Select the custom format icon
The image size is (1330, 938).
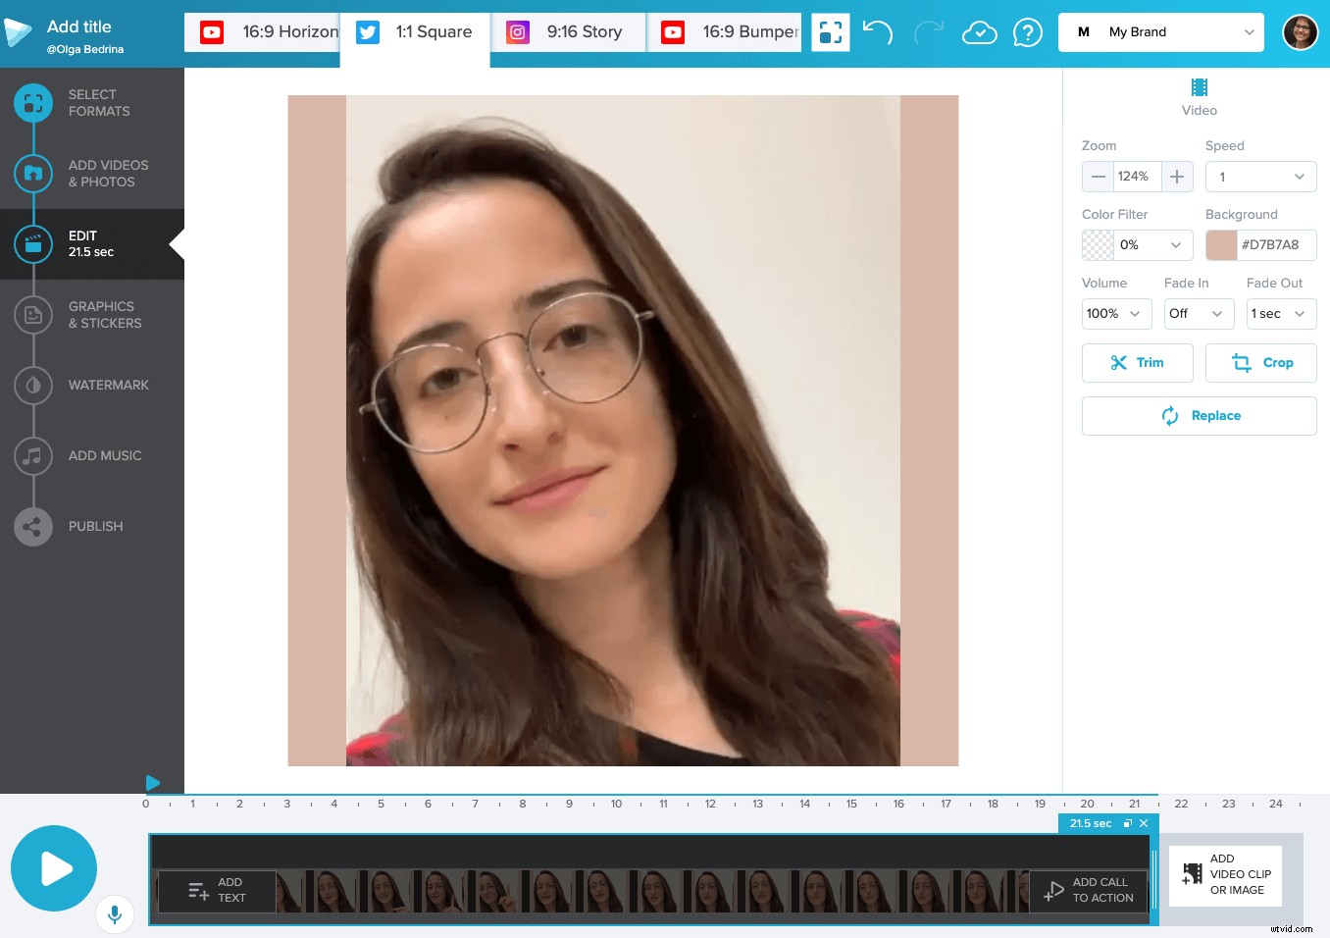pos(831,32)
